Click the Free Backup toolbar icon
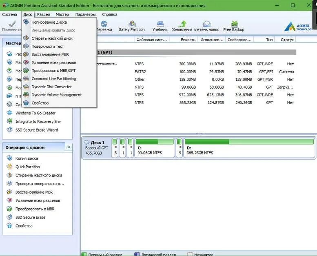The image size is (317, 256). (234, 24)
